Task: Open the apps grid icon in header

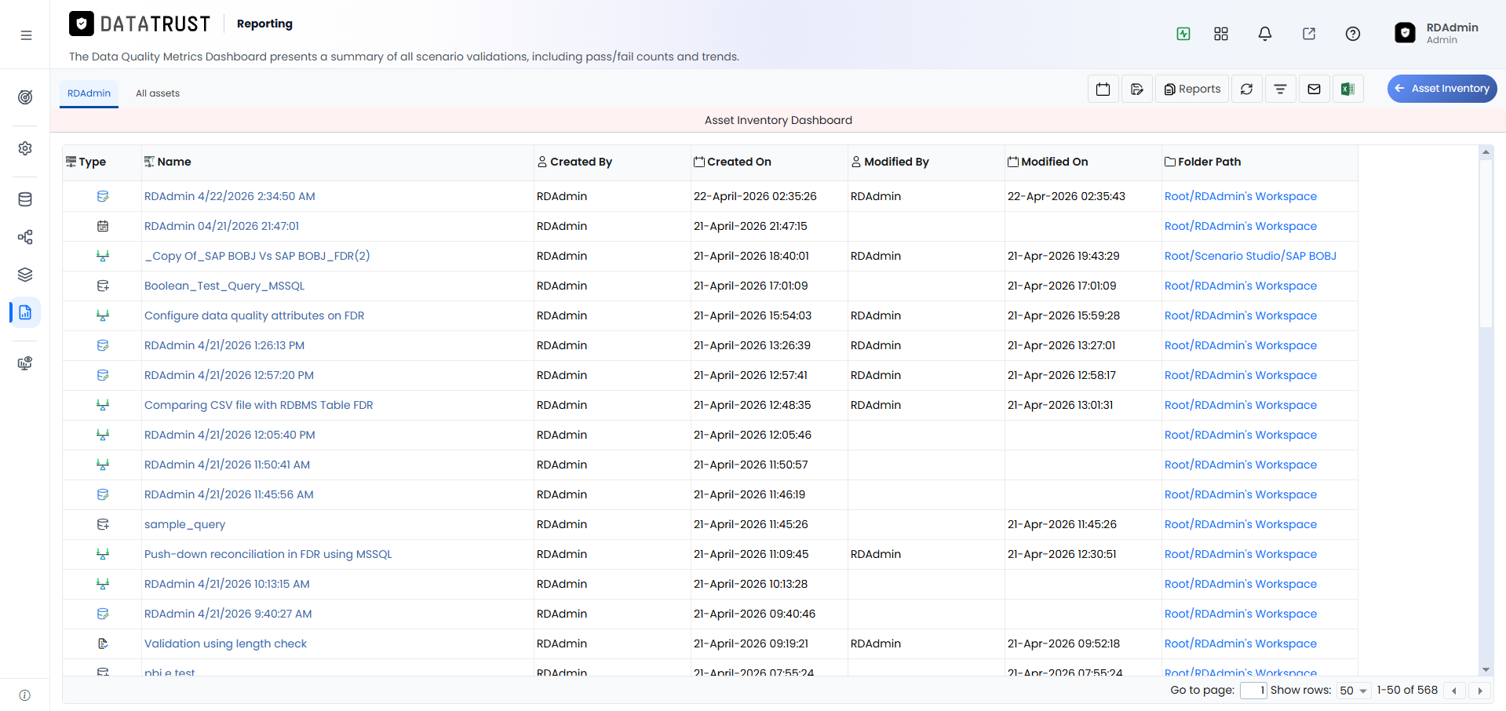Action: pos(1221,34)
